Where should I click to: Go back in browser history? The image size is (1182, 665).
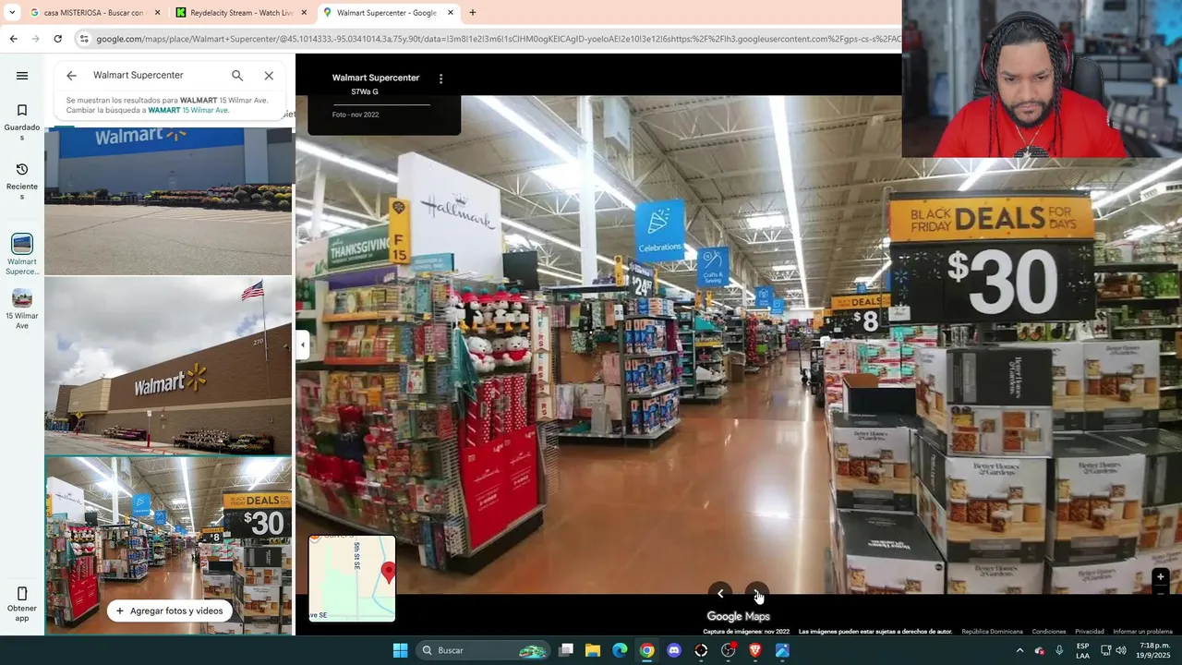pyautogui.click(x=13, y=39)
